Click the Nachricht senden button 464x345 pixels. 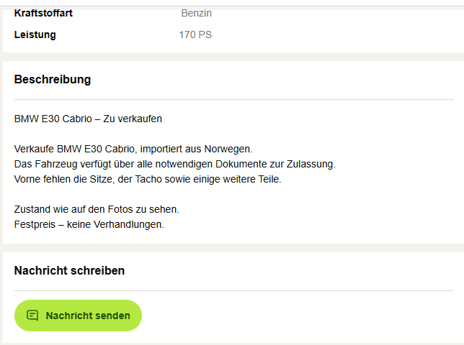pyautogui.click(x=78, y=316)
